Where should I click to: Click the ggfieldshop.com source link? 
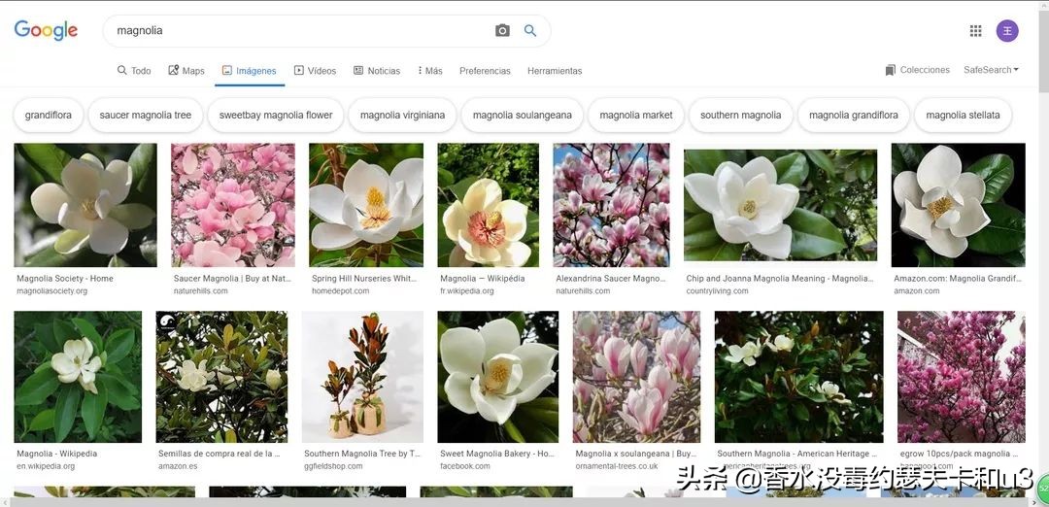(333, 466)
